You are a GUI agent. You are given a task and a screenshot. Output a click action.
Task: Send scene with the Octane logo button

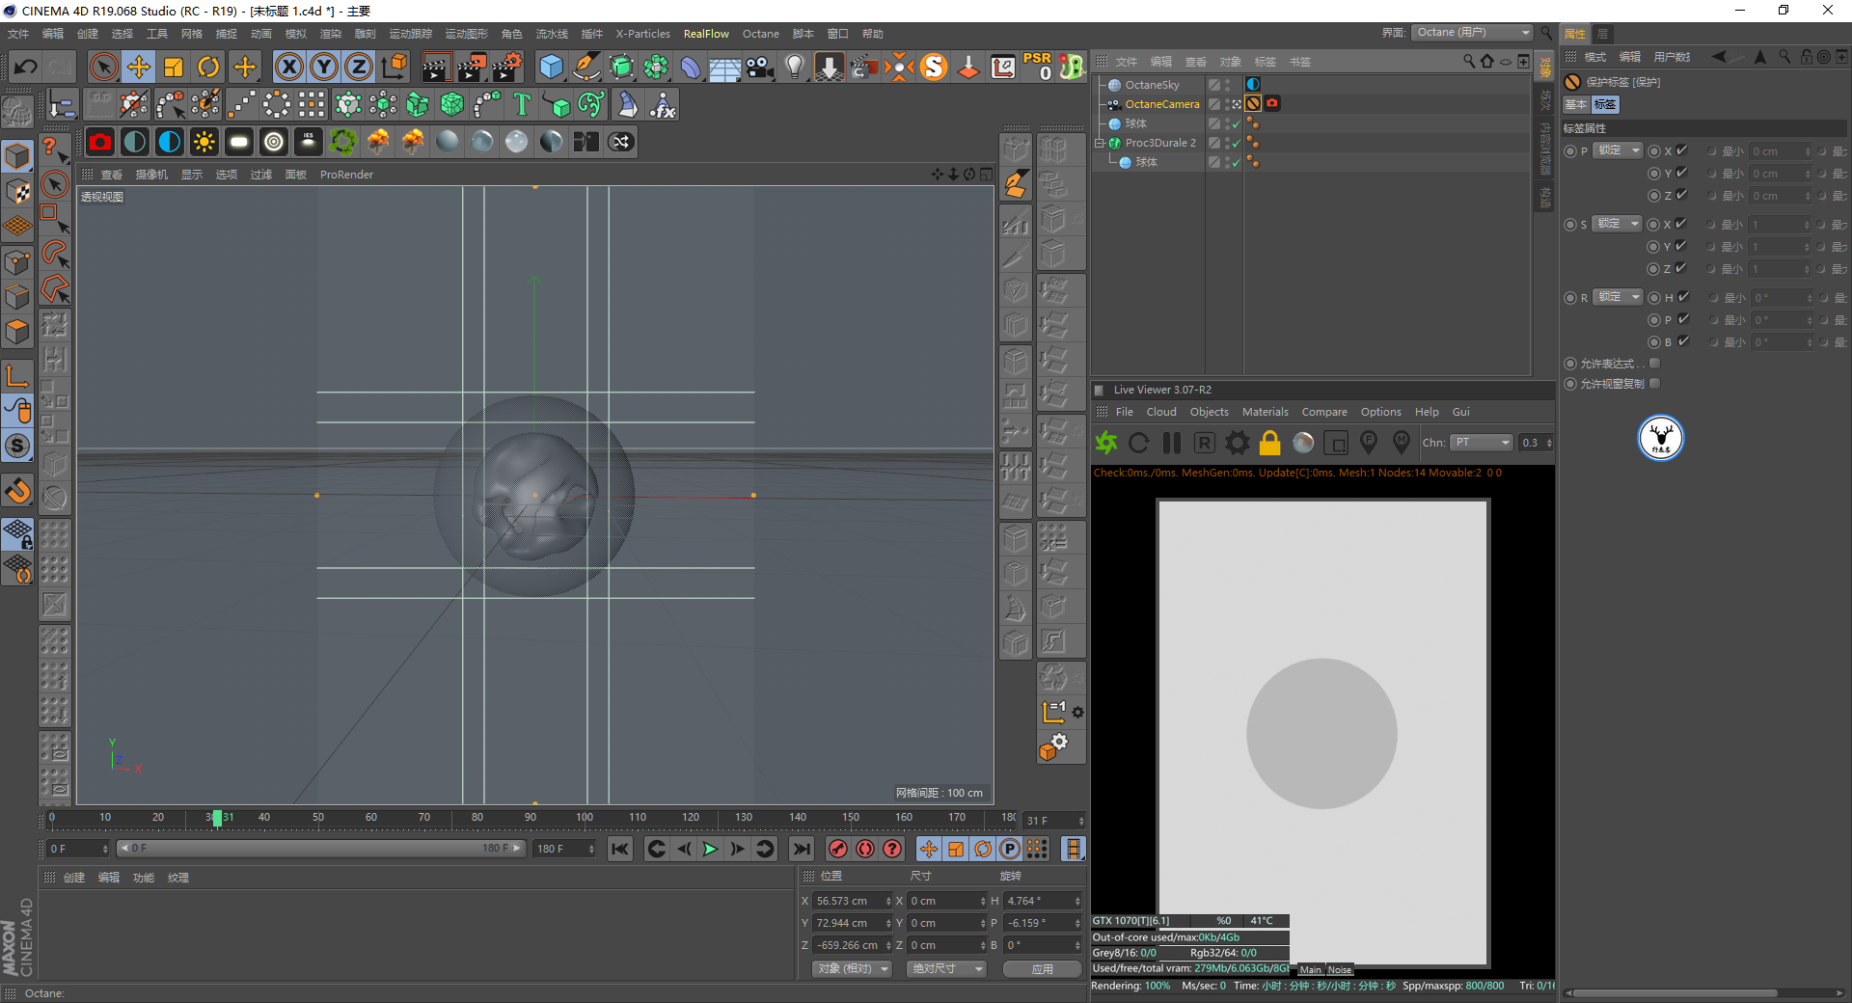(1106, 443)
